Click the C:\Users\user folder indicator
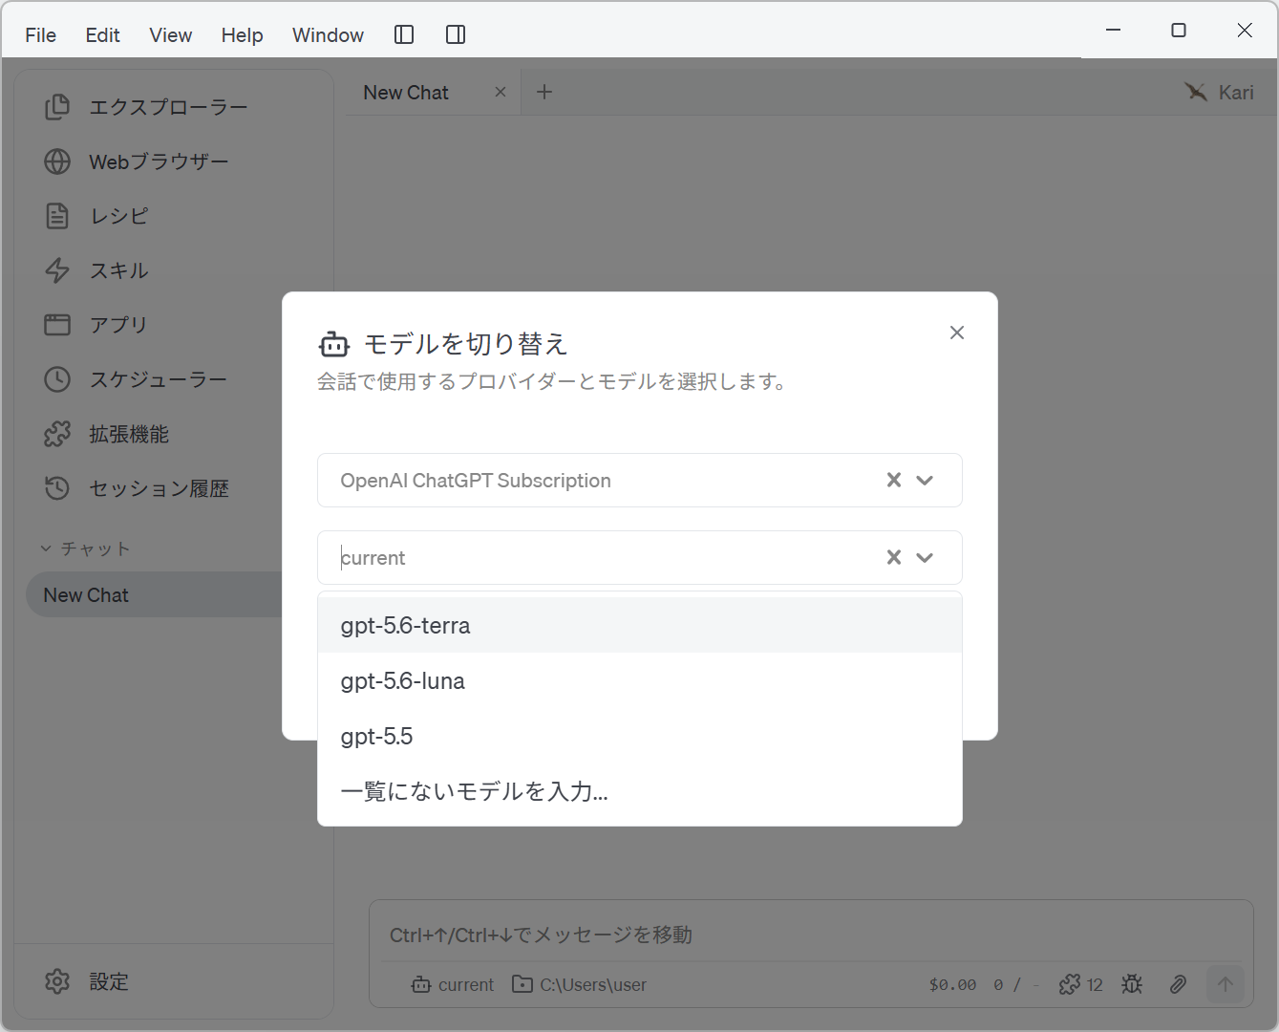1279x1032 pixels. click(x=580, y=984)
